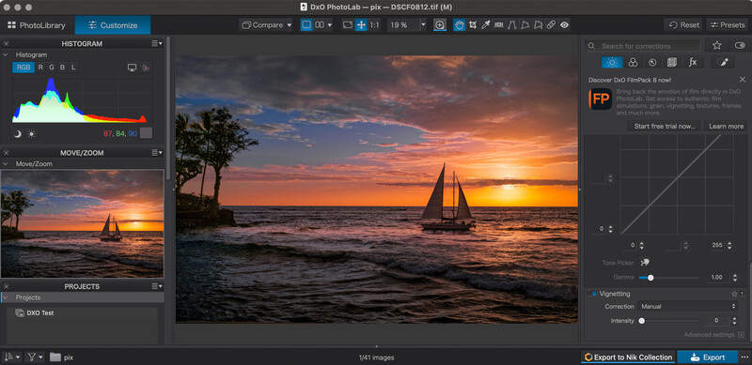
Task: Click the blue Export button
Action: pyautogui.click(x=708, y=357)
